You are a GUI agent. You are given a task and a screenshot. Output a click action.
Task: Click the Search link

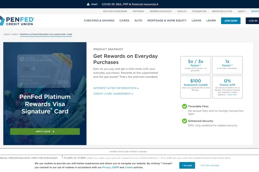(255, 11)
